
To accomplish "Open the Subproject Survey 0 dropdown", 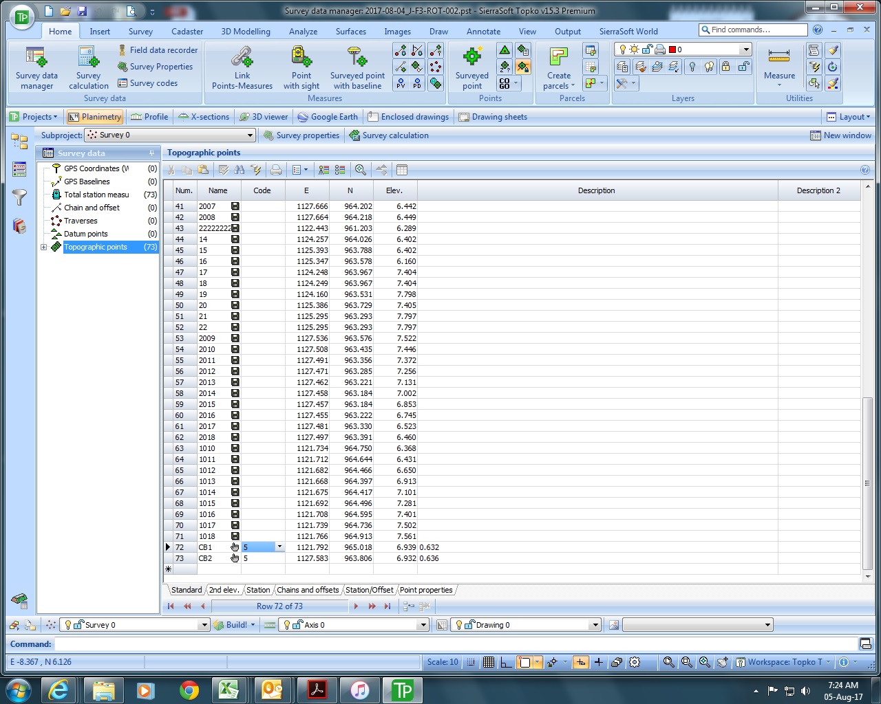I will pos(251,135).
